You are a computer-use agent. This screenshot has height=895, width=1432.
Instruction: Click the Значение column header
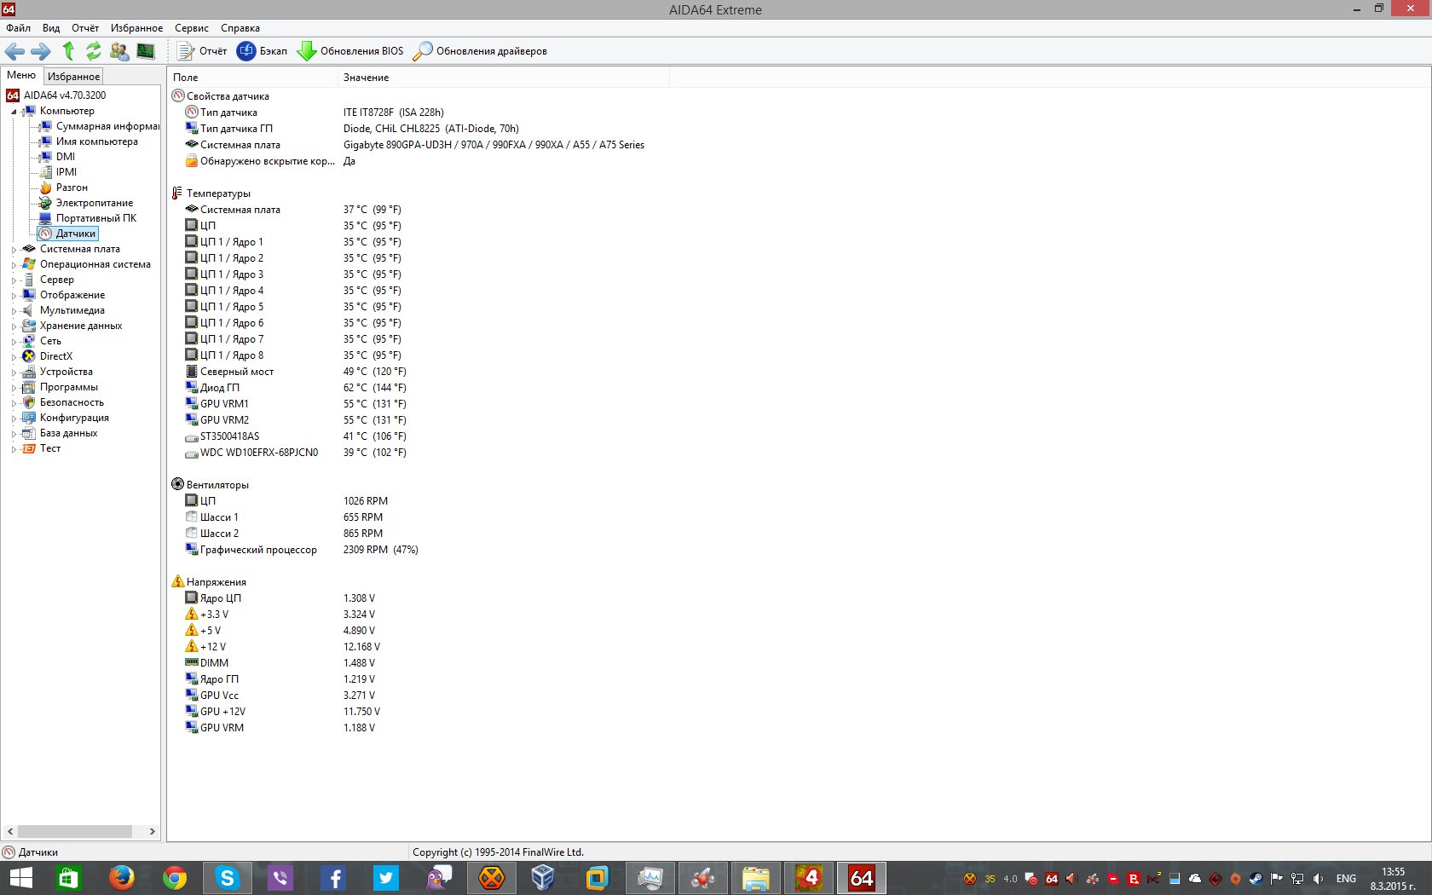(504, 78)
